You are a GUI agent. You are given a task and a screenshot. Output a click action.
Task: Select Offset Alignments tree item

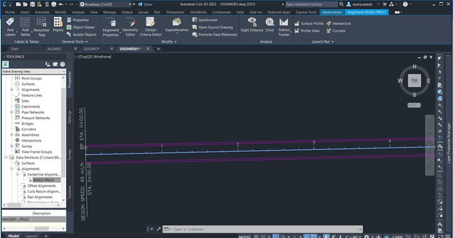tap(41, 185)
